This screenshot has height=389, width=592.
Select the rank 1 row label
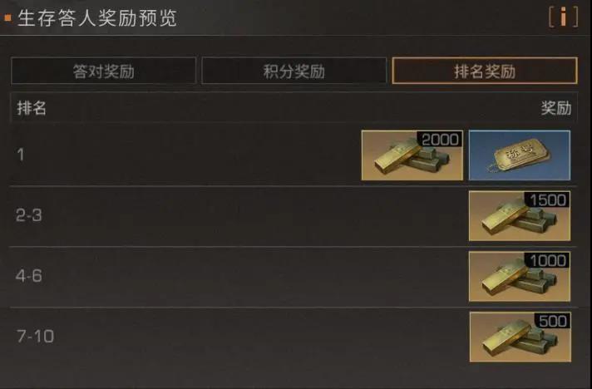pos(21,155)
